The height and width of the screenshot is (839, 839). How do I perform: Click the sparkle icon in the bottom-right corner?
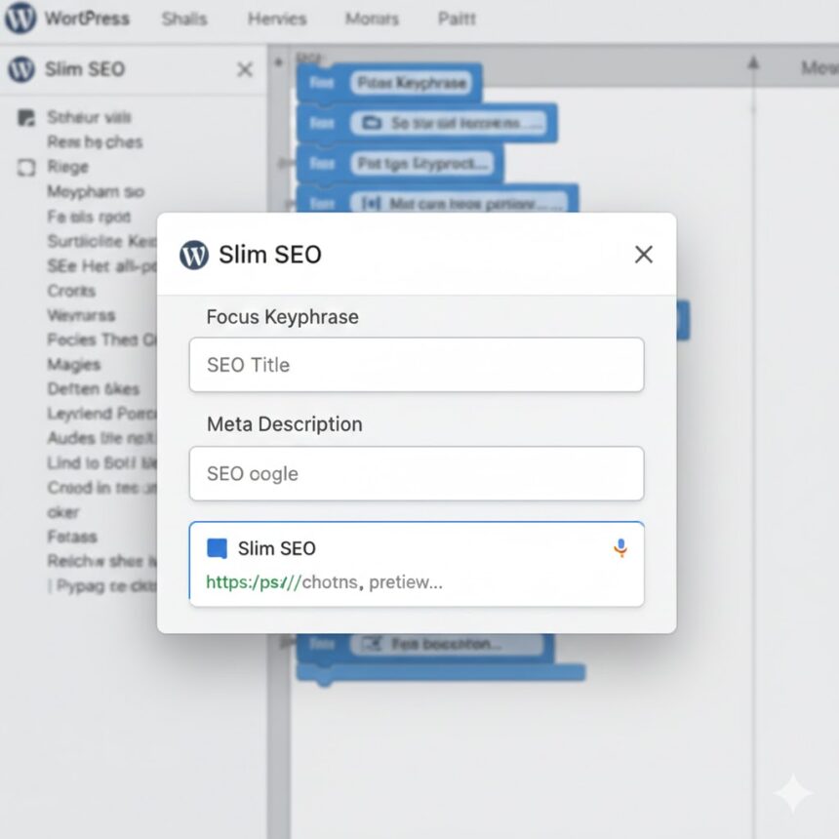[792, 794]
